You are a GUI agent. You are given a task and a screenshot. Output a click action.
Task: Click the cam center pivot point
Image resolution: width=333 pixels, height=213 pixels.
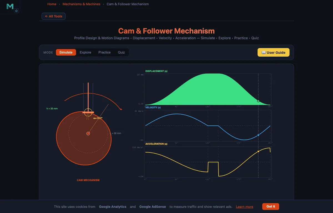tap(88, 133)
